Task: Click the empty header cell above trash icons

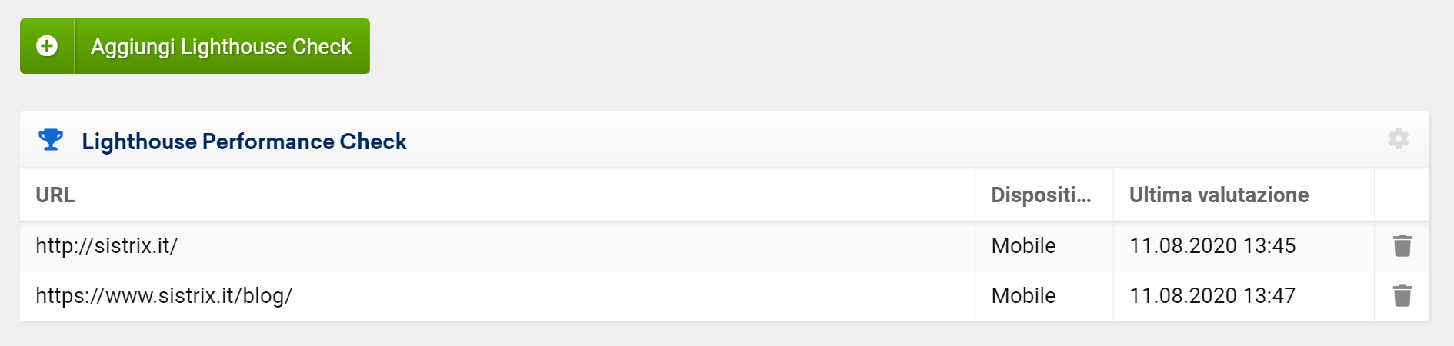Action: click(1402, 195)
